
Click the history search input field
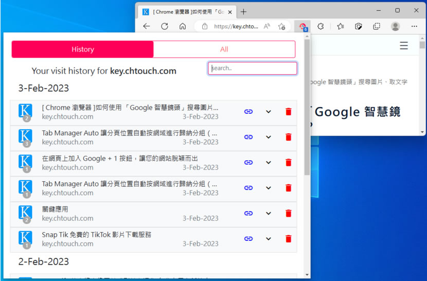coord(253,68)
